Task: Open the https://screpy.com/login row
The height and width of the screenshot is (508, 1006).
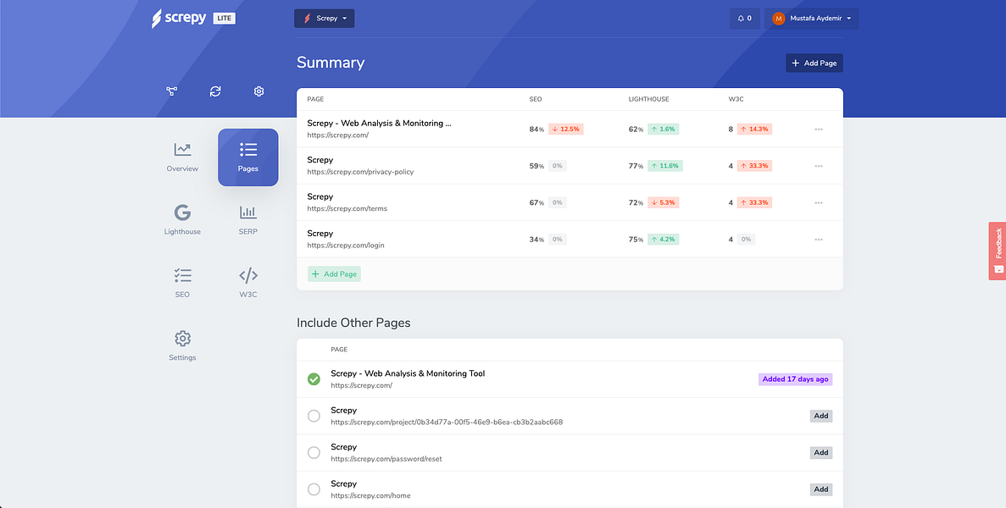Action: pyautogui.click(x=570, y=240)
